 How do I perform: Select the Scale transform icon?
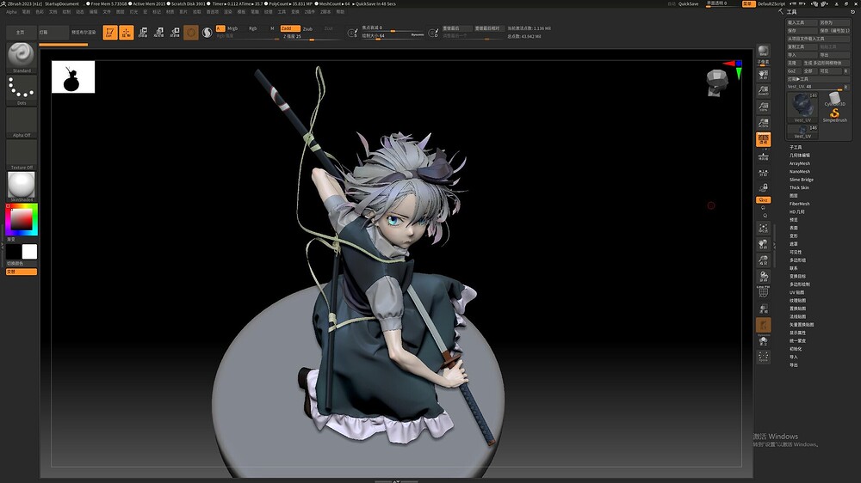(158, 33)
